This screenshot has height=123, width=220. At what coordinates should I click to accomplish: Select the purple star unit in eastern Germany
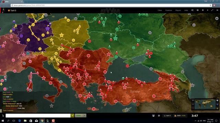[x=48, y=29]
